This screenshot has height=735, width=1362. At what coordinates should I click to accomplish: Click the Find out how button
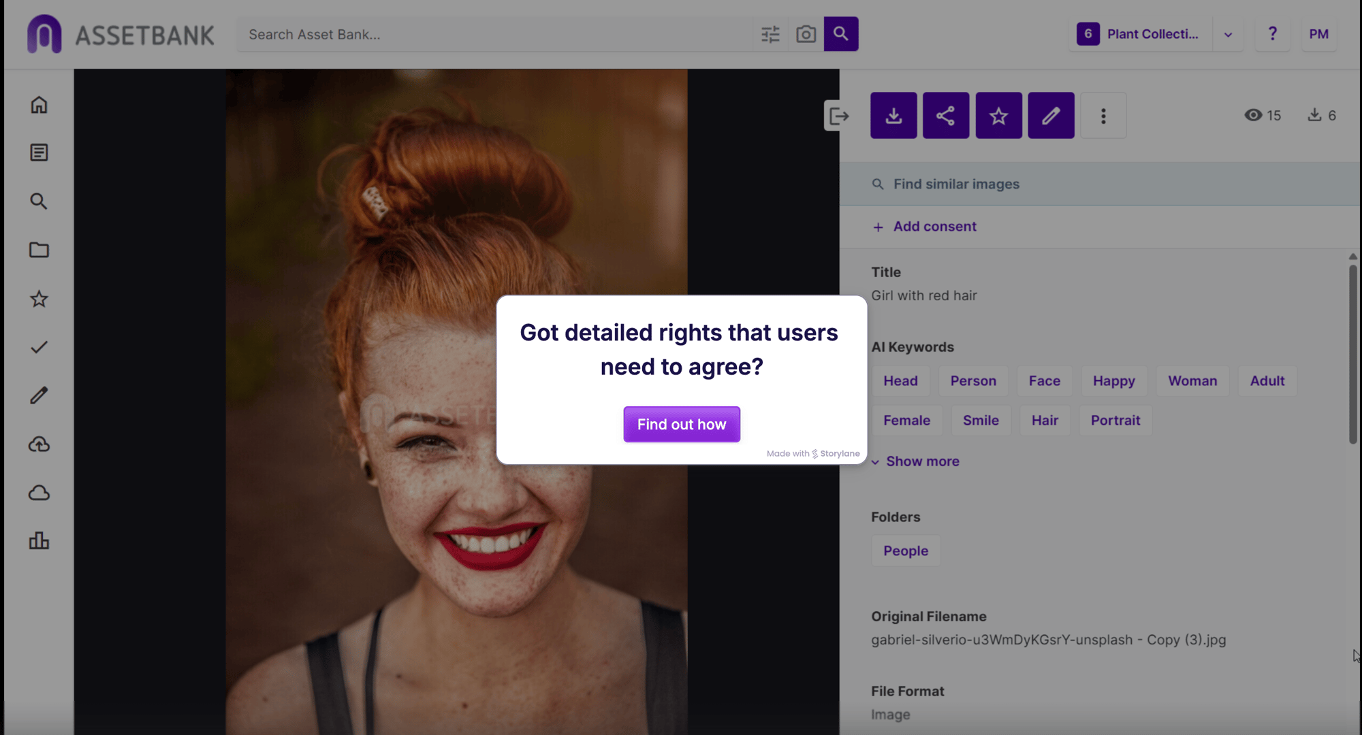(x=681, y=425)
